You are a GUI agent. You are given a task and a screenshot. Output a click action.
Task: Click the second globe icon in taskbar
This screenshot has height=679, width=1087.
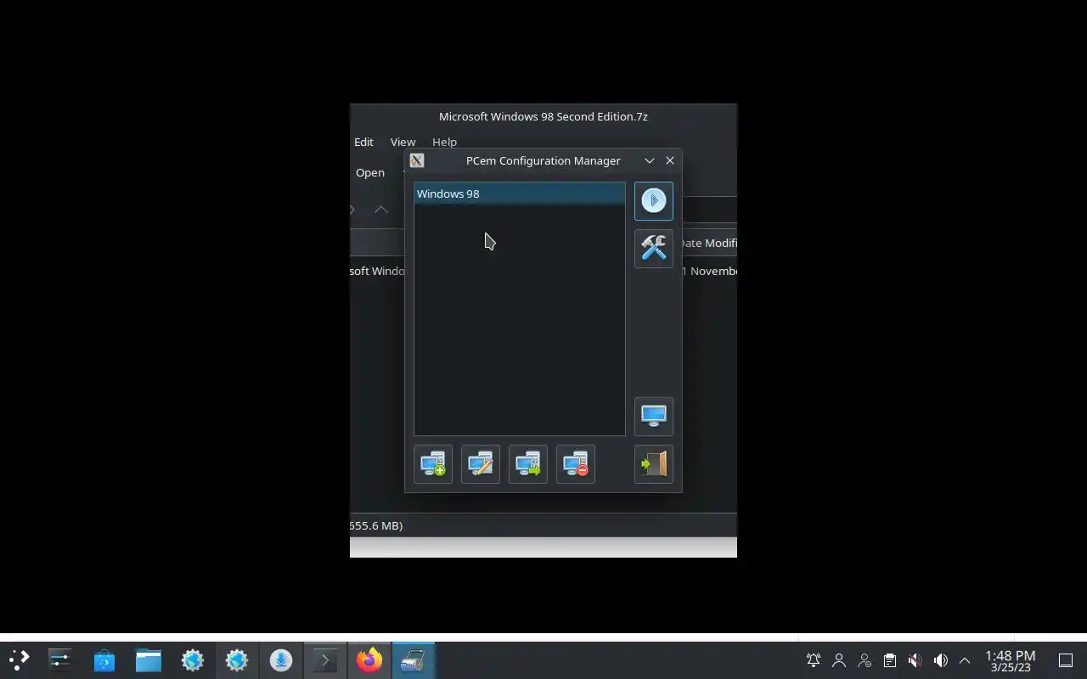point(237,660)
